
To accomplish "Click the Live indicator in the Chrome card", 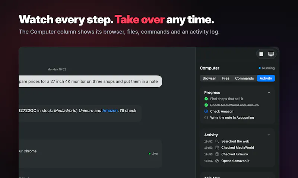I will pyautogui.click(x=153, y=153).
